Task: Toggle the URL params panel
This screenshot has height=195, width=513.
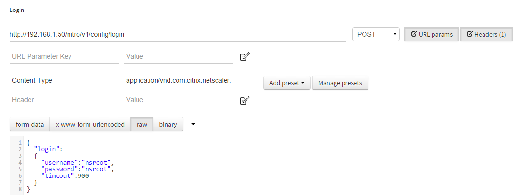Action: (432, 35)
